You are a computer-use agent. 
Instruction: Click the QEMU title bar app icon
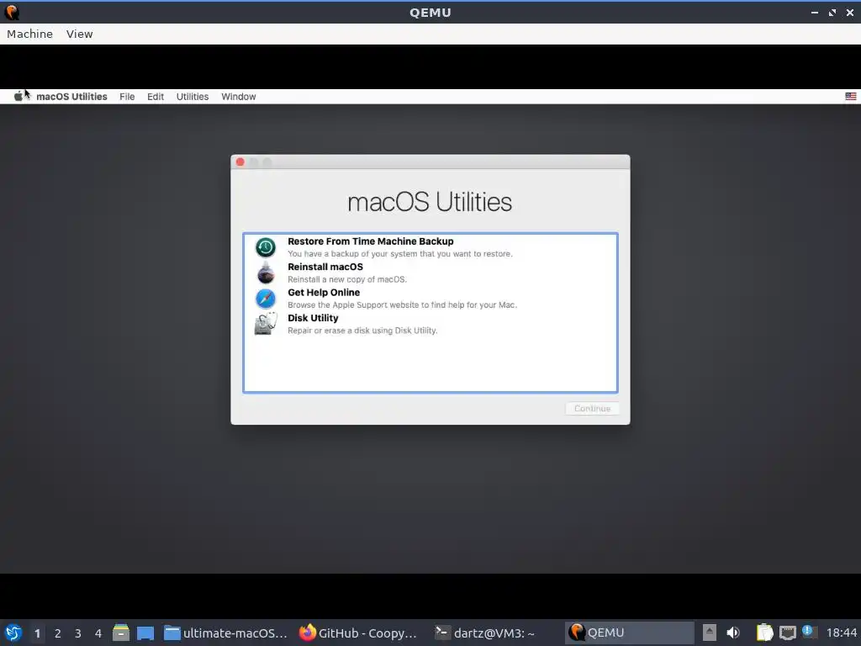(12, 12)
